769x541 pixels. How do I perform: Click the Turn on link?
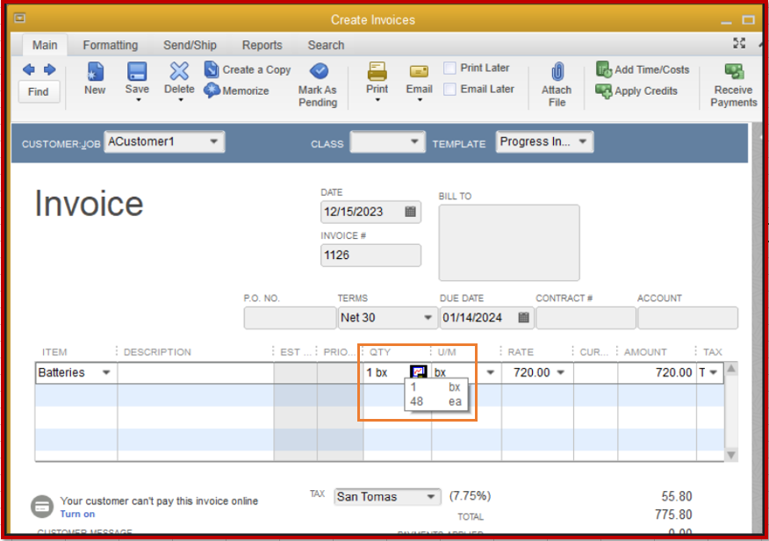[77, 514]
